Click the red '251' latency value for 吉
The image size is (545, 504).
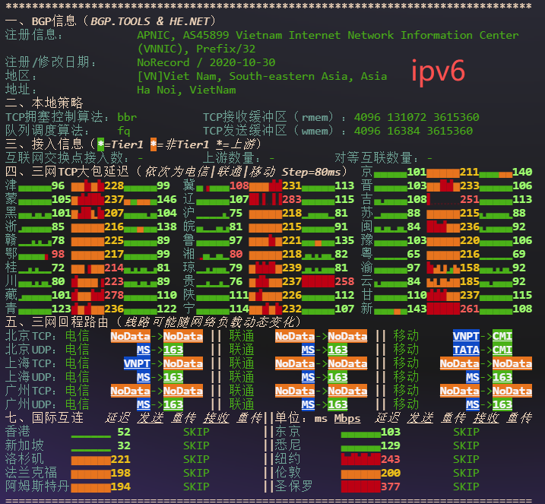click(x=470, y=199)
